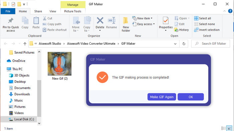This screenshot has height=131, width=234.
Task: Create a New folder from ribbon
Action: [126, 24]
